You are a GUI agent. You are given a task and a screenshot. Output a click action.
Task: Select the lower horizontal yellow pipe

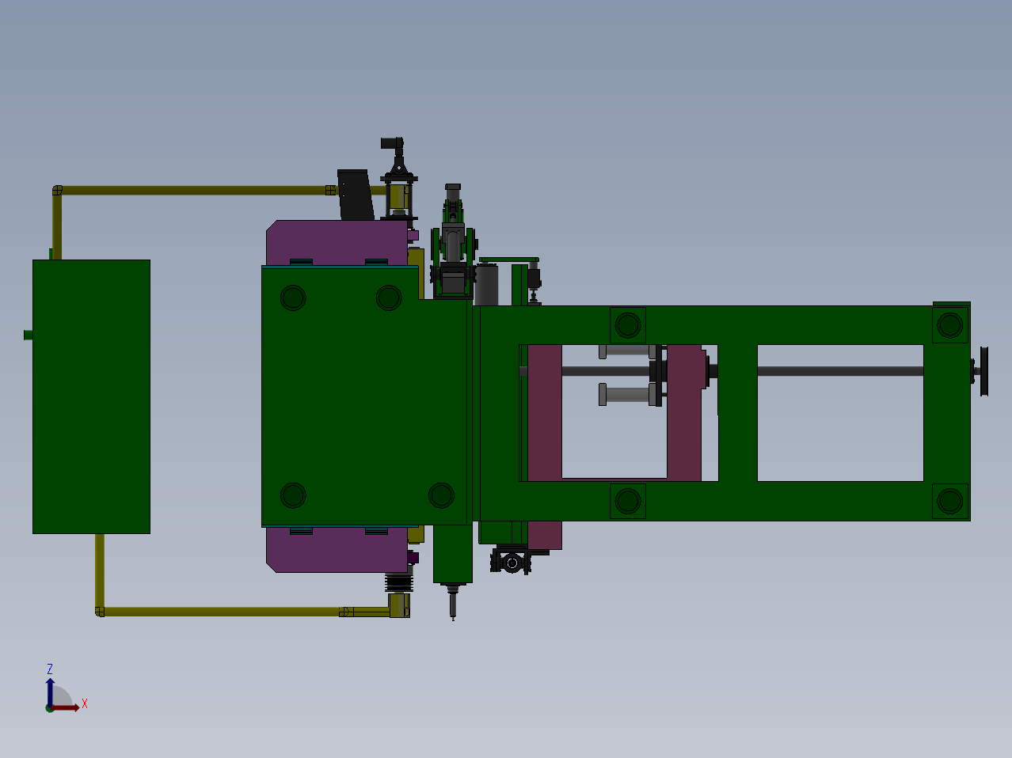click(x=222, y=612)
